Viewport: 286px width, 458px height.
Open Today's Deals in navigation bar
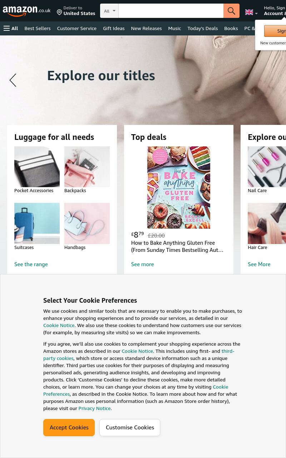[x=202, y=28]
